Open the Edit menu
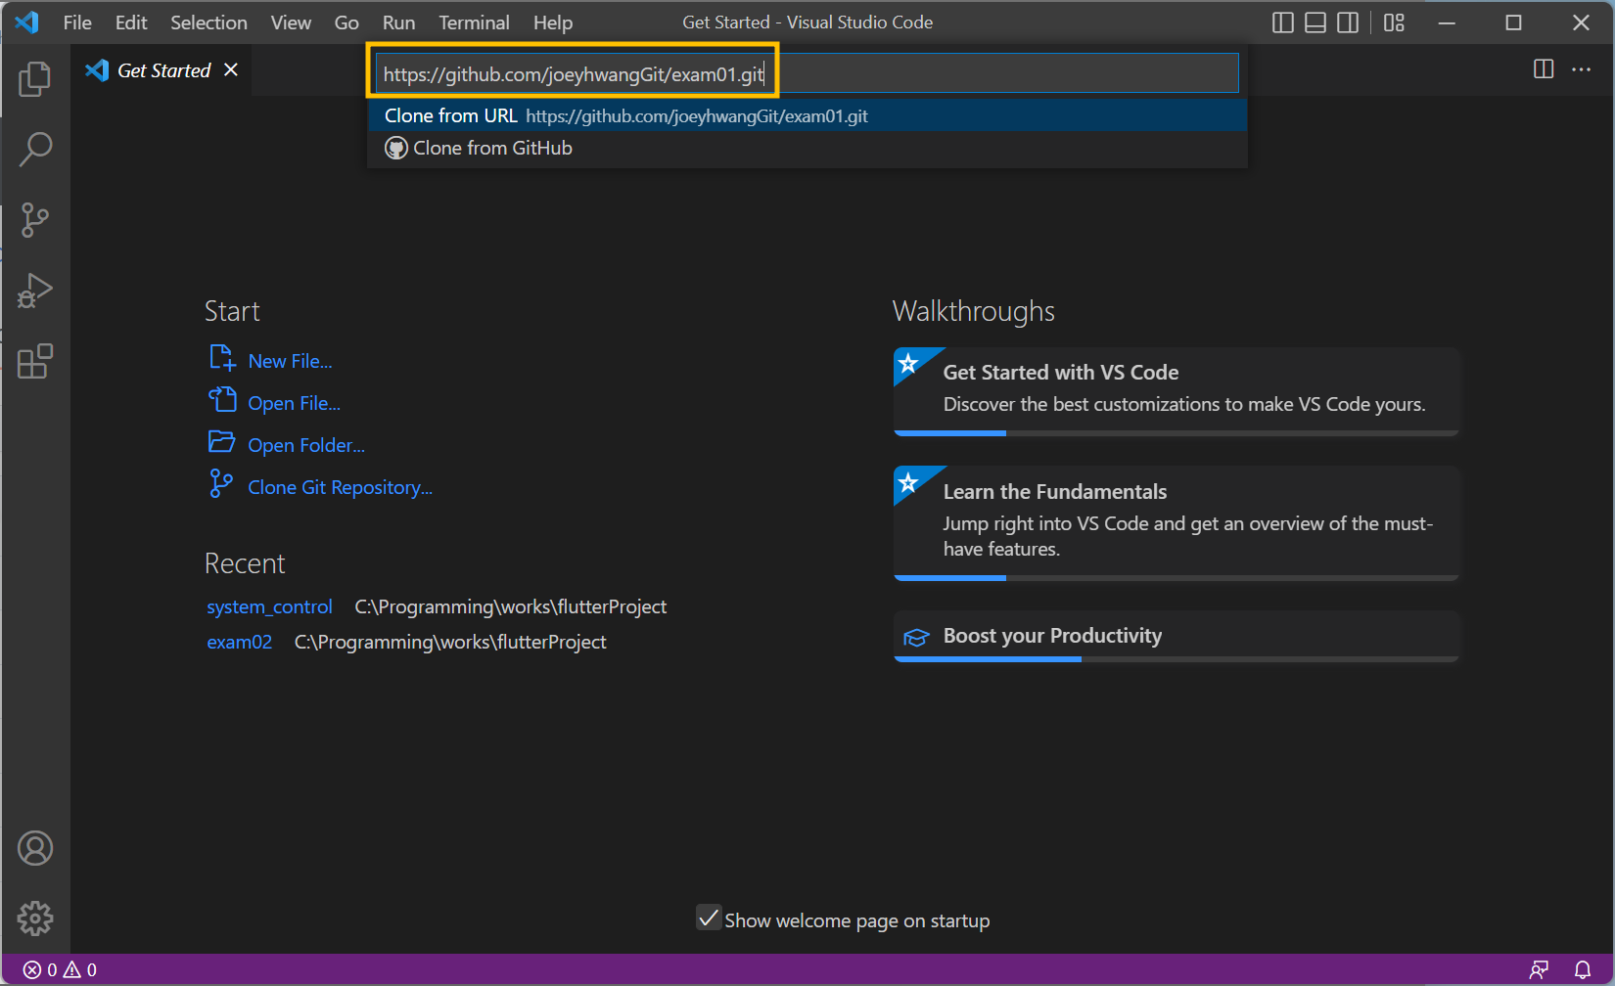 pos(131,22)
